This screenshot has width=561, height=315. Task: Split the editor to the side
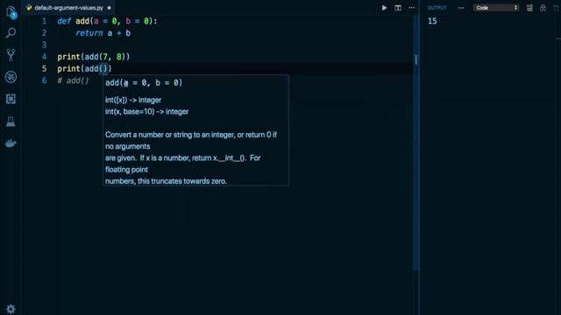[x=398, y=8]
